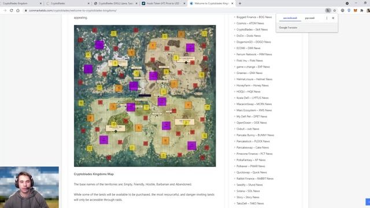Open Pancake Bunny – BUNNY News link
The height and width of the screenshot is (208, 370).
pos(256,135)
